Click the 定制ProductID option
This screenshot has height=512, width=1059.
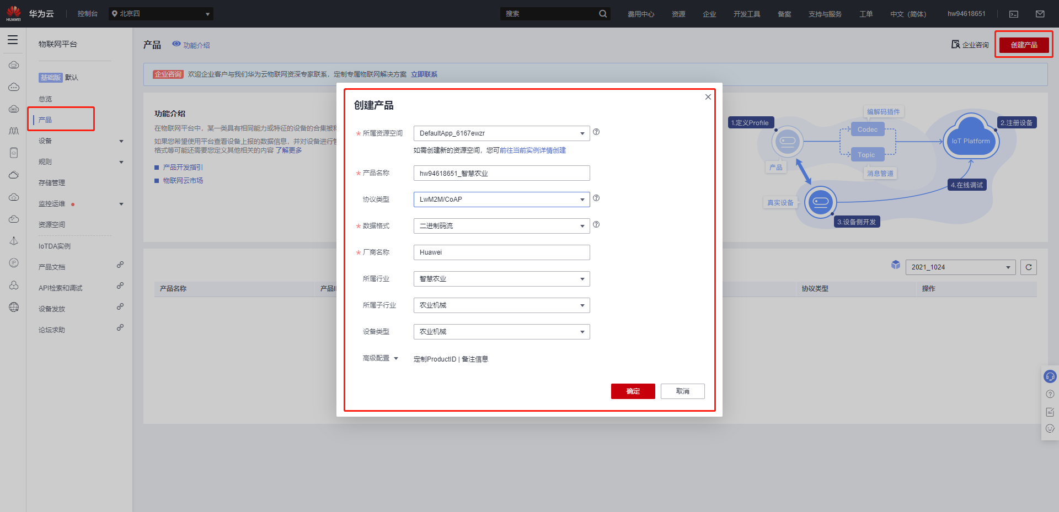point(435,359)
